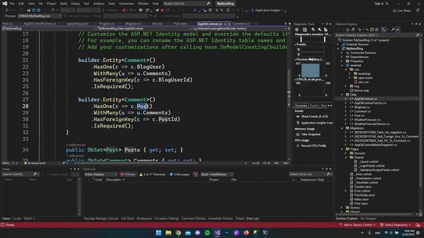This screenshot has height=238, width=424.
Task: Click the Error List search magnifier icon
Action: tap(329, 175)
